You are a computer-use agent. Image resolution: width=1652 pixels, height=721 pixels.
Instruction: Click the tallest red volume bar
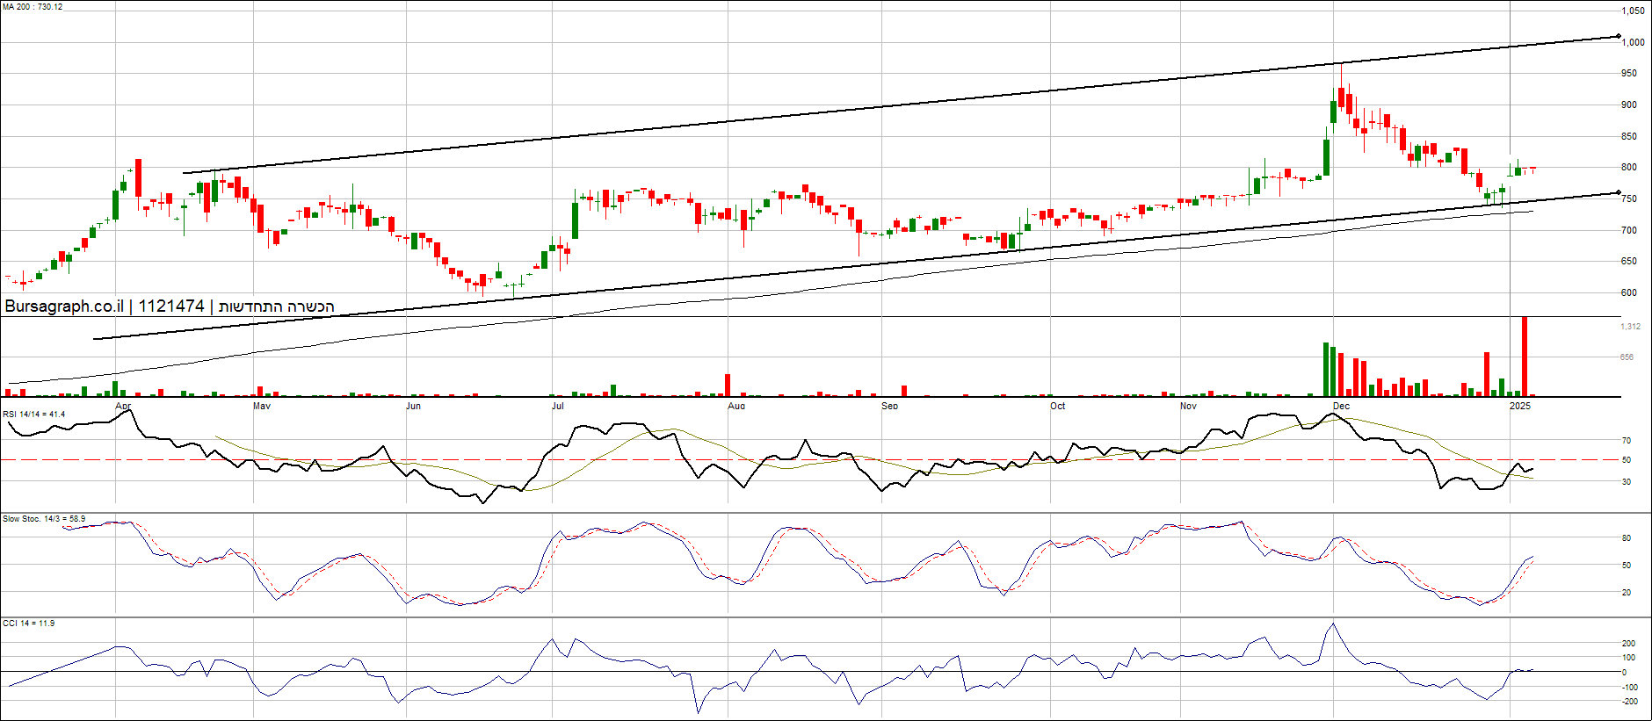(x=1525, y=356)
